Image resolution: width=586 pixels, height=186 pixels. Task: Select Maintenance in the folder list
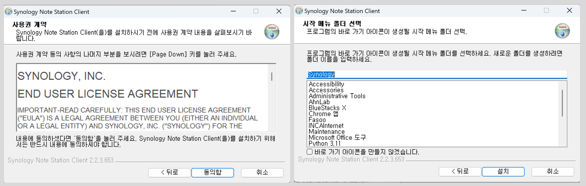(x=326, y=132)
